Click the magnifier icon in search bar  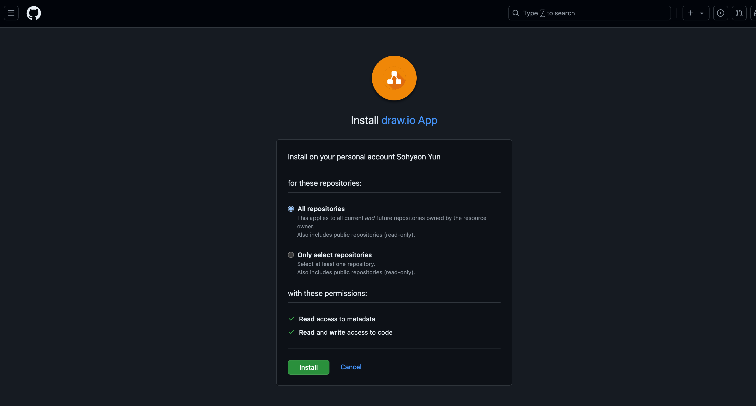click(516, 13)
